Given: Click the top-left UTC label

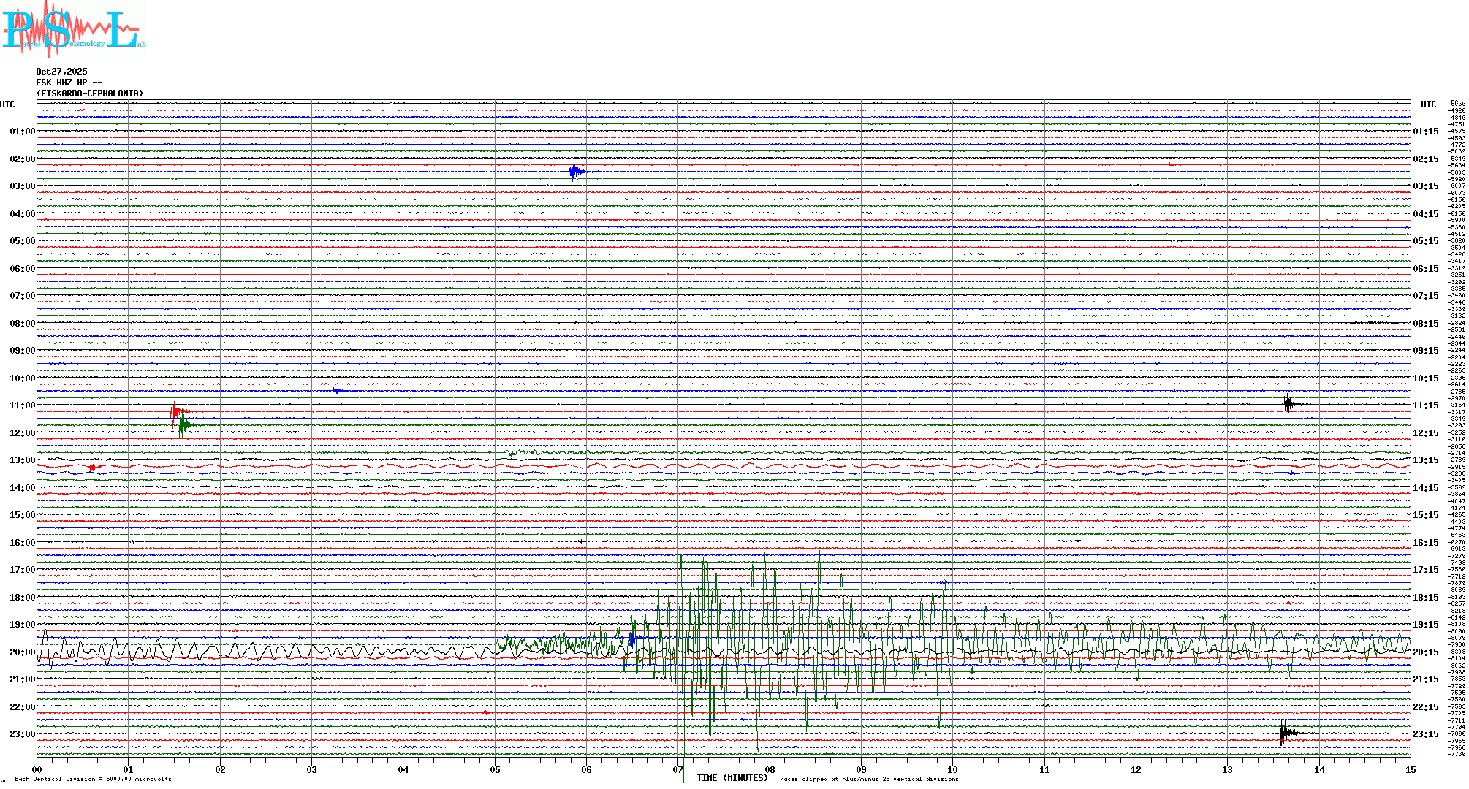Looking at the screenshot, I should coord(7,104).
